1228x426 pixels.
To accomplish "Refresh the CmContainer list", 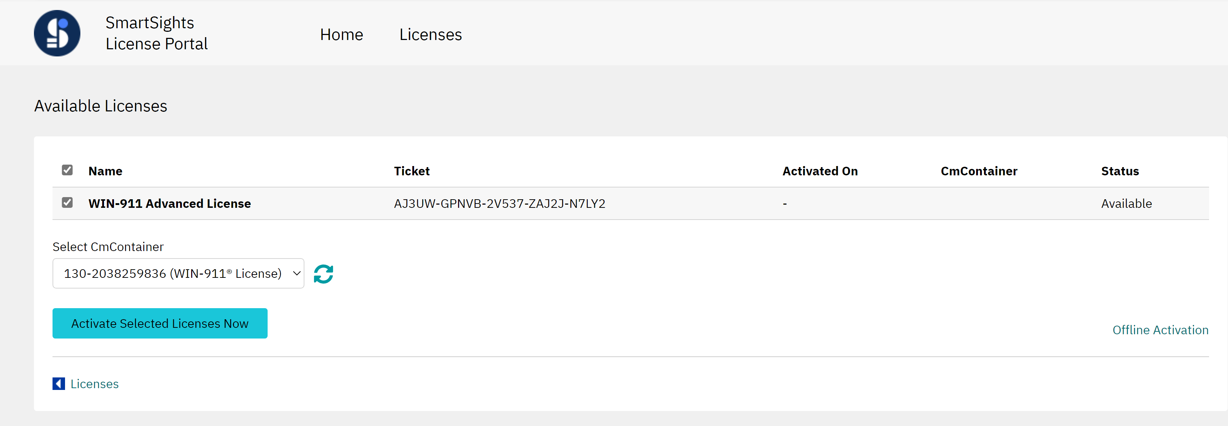I will pos(323,274).
